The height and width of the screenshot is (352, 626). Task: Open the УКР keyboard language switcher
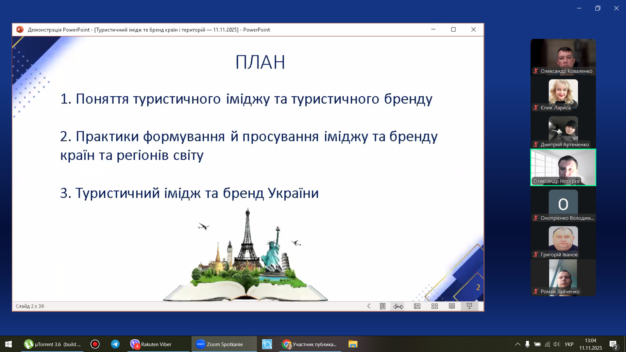pos(569,344)
